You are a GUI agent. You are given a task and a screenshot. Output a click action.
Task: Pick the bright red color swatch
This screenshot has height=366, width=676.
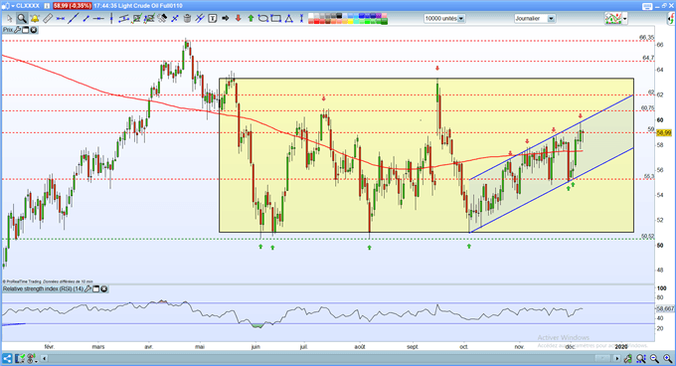(316, 21)
